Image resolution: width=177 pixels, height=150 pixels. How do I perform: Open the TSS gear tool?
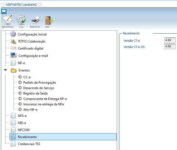[21, 19]
